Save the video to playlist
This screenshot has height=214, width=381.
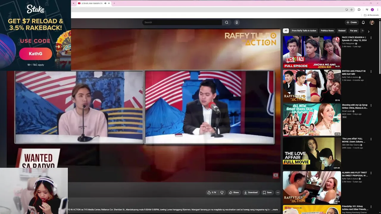pyautogui.click(x=267, y=193)
